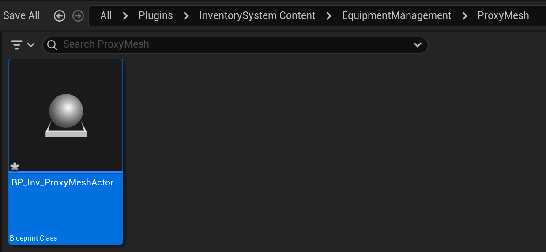Select the ProxyMesh breadcrumb
The width and height of the screenshot is (546, 252).
[503, 16]
